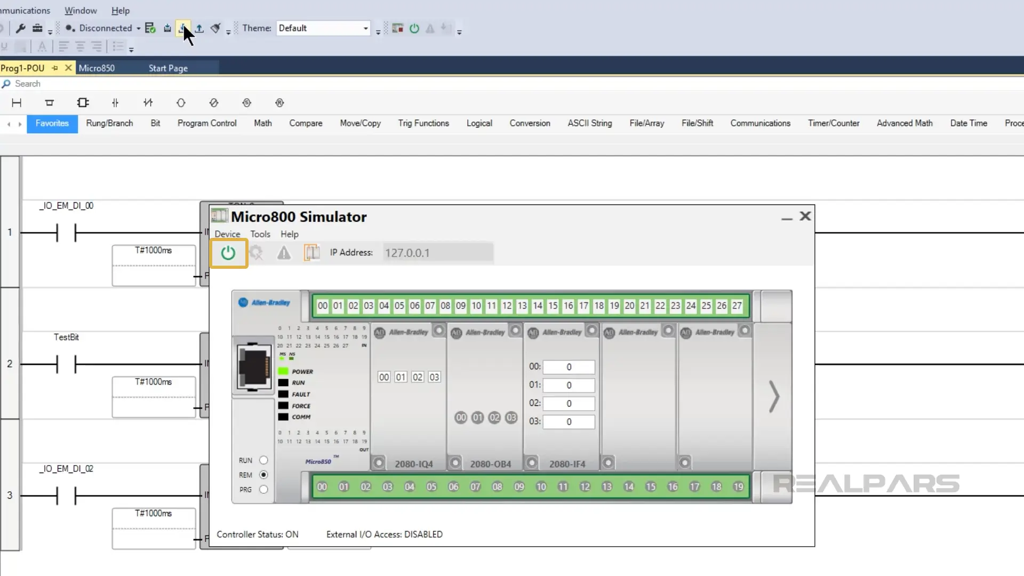Click the Verify controller icon with green check

[150, 28]
